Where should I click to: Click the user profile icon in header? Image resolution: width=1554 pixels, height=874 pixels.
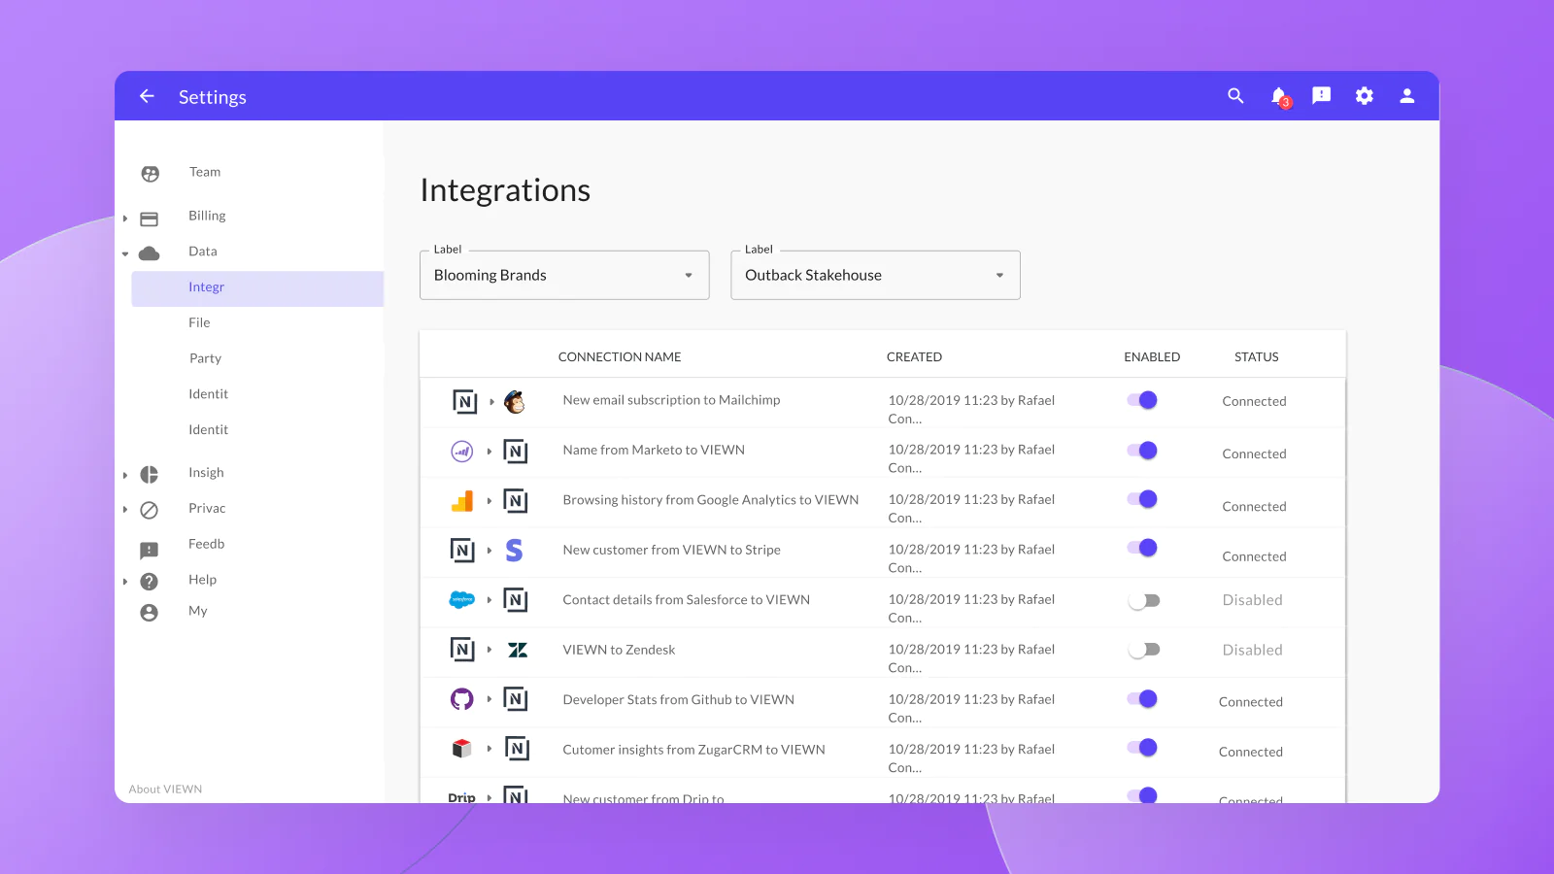[1406, 96]
